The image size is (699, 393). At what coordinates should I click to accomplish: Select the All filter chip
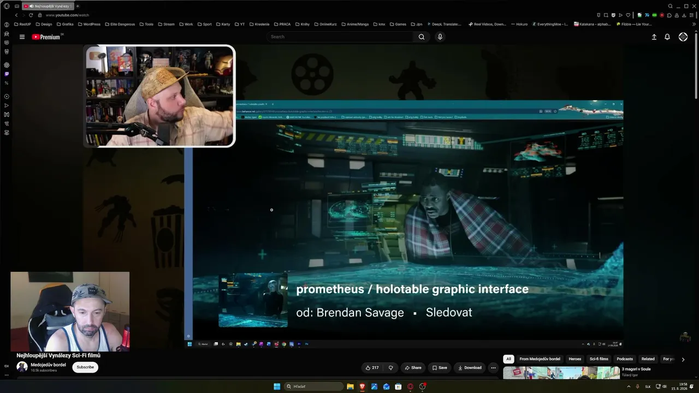(x=509, y=359)
